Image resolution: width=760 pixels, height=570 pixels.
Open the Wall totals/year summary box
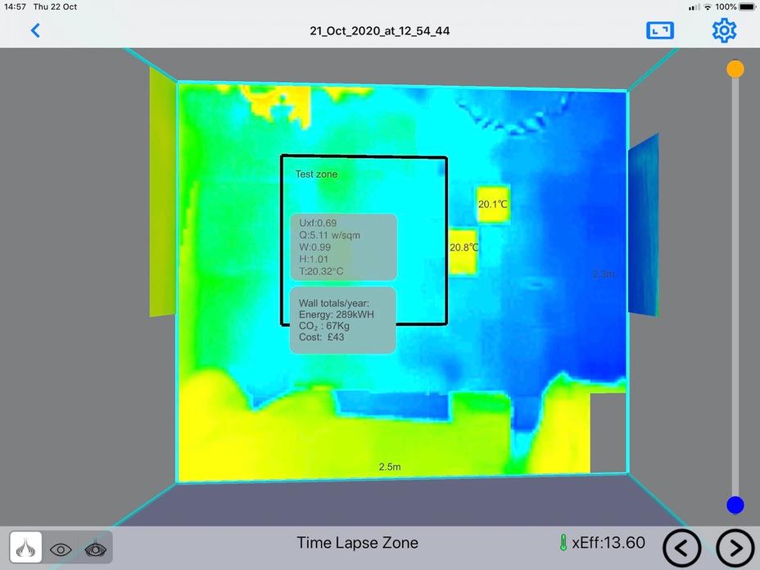pyautogui.click(x=342, y=320)
